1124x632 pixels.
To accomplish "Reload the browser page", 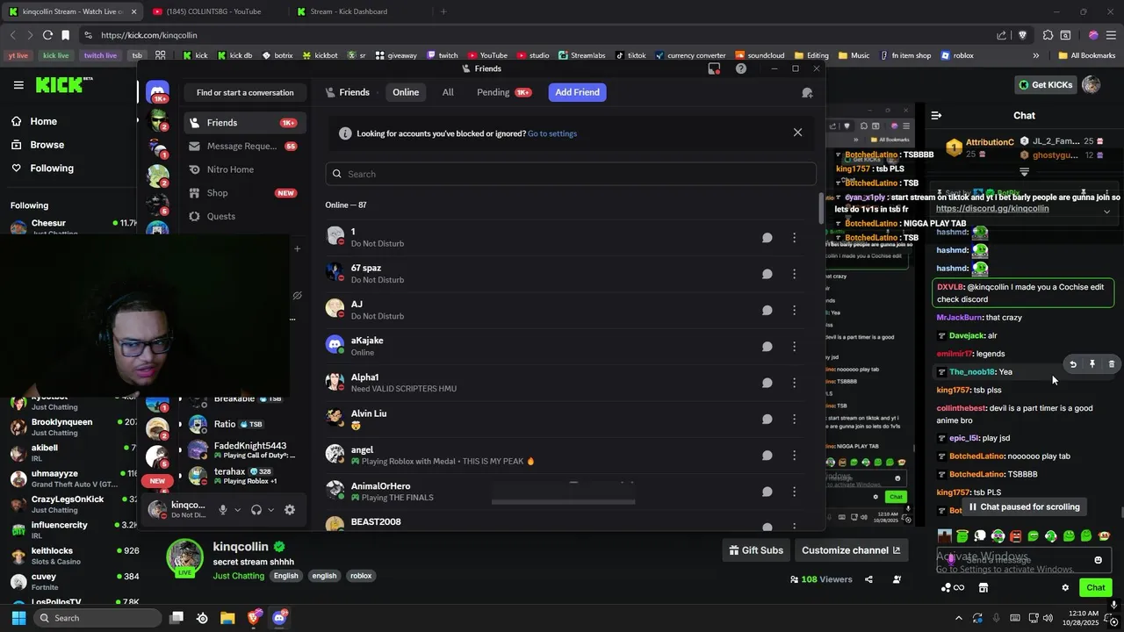I will point(47,35).
